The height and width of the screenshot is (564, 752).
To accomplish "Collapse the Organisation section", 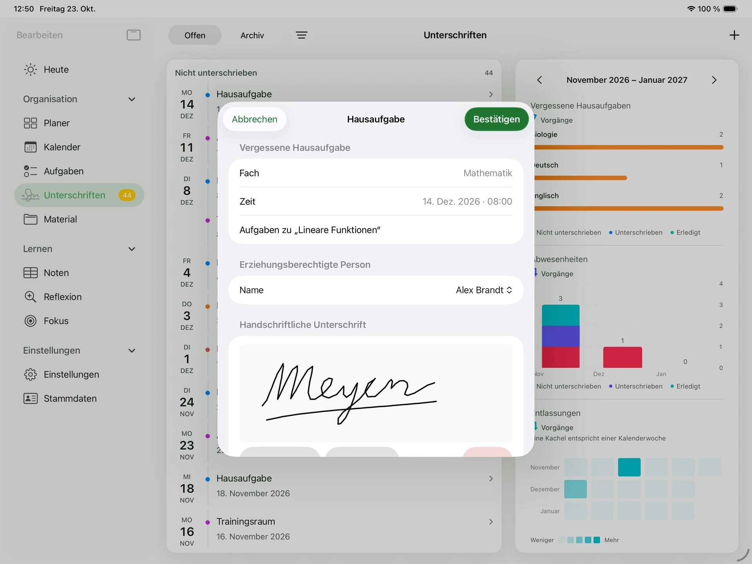I will [x=132, y=99].
